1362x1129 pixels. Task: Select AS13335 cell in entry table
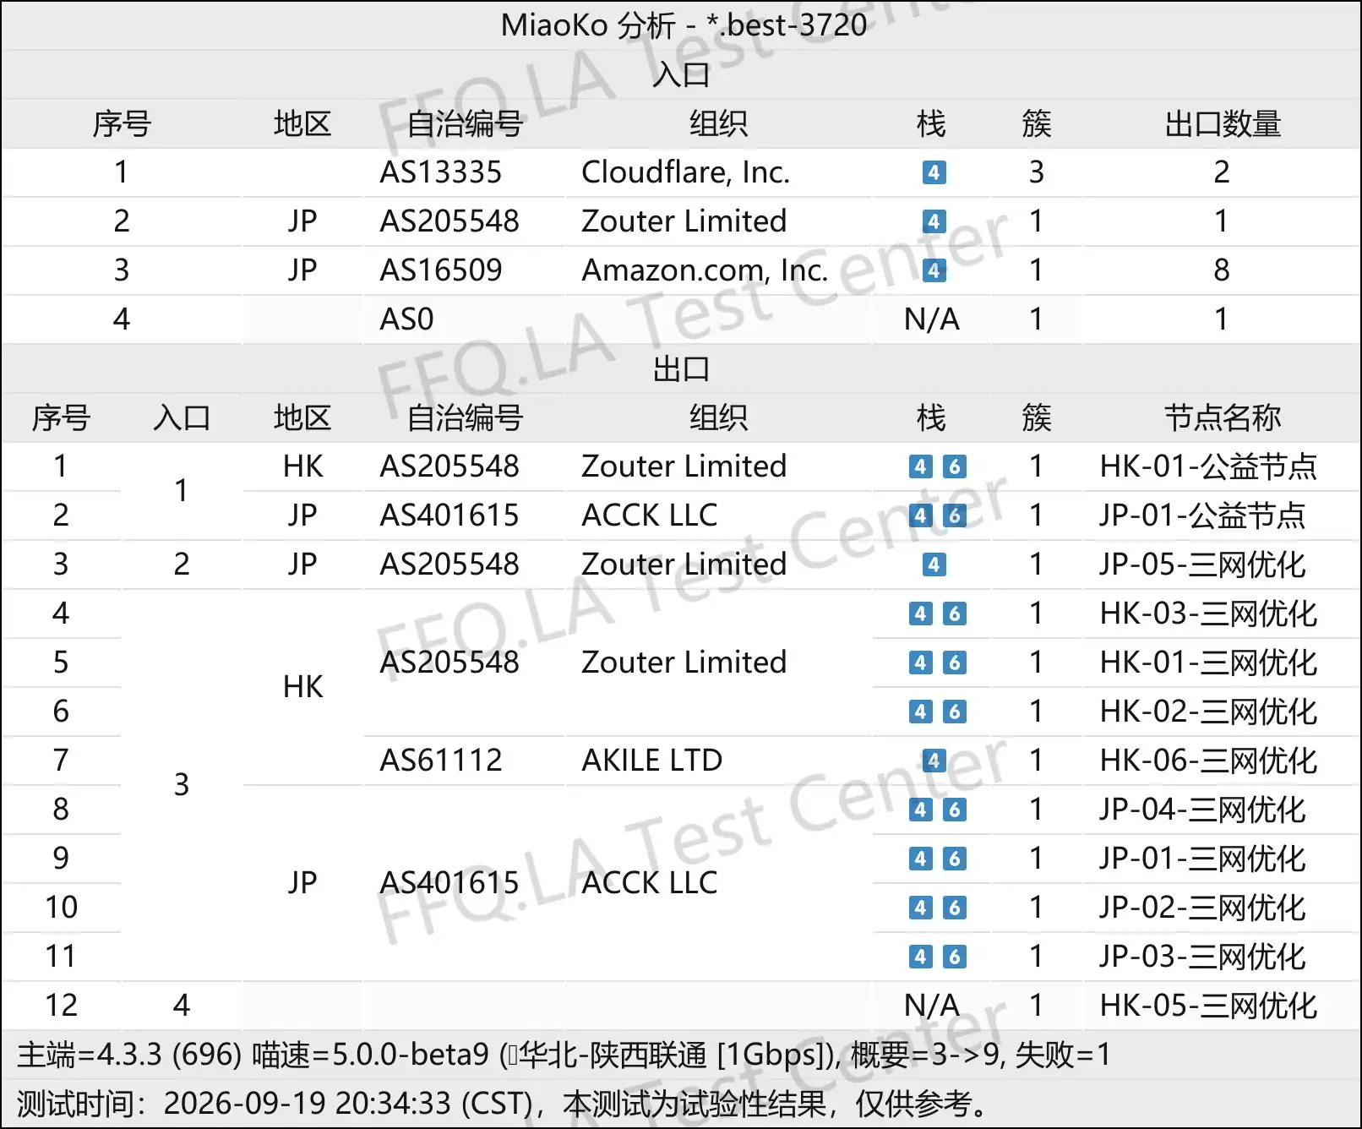click(x=441, y=172)
